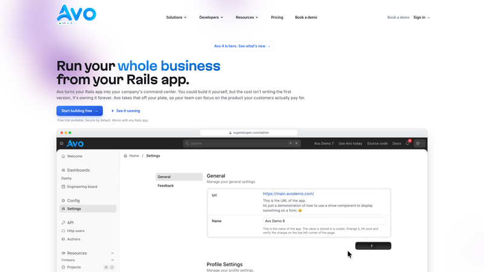Click the API key icon
The image size is (484, 272).
click(x=64, y=222)
